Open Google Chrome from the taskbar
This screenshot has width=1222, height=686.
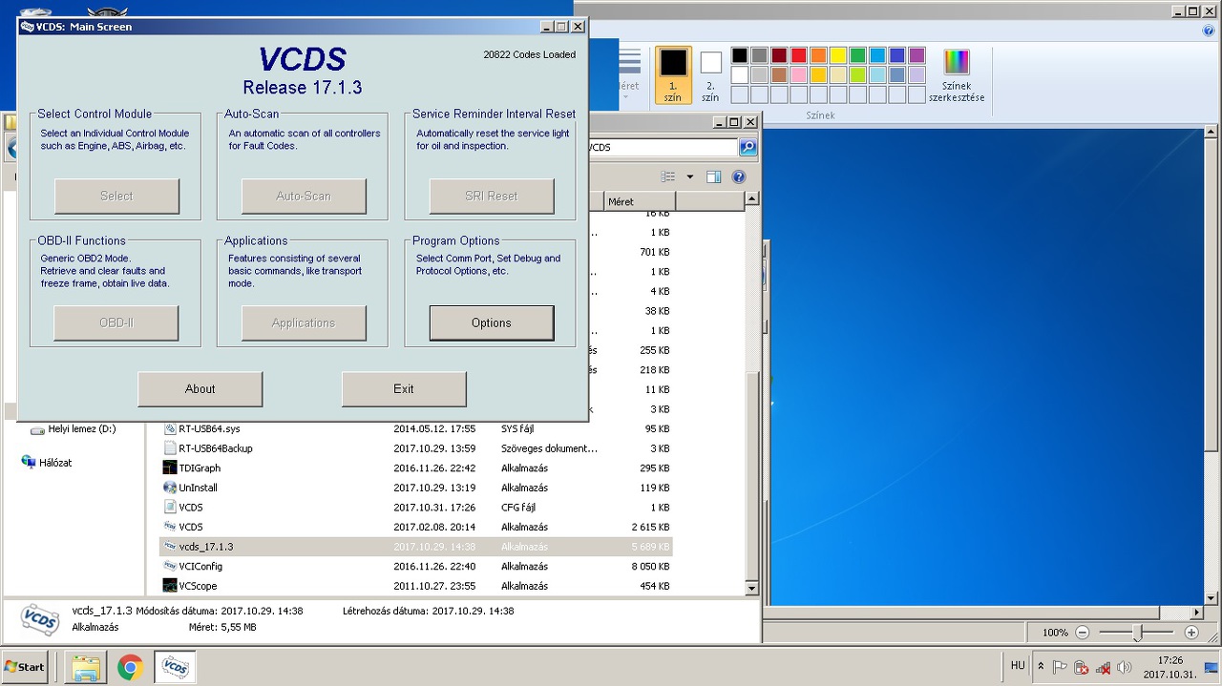coord(131,667)
